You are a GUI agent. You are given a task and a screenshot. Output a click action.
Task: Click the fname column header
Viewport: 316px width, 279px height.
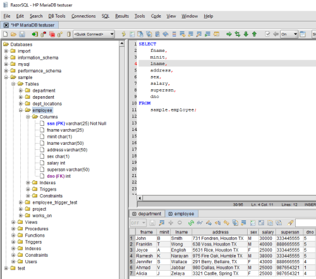coord(147,232)
